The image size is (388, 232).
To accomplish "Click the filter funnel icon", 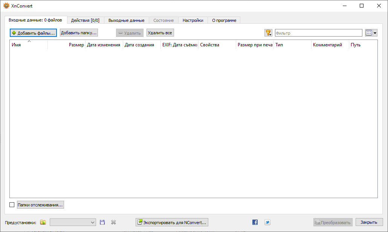I will tap(268, 33).
